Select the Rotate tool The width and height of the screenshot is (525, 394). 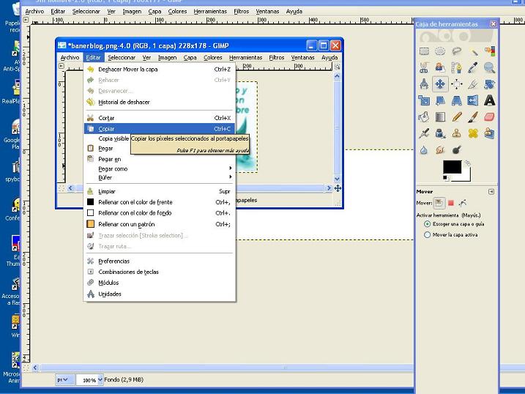[x=489, y=84]
